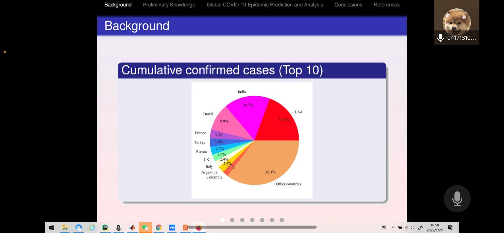Jump to the Conclusions section

coord(348,5)
